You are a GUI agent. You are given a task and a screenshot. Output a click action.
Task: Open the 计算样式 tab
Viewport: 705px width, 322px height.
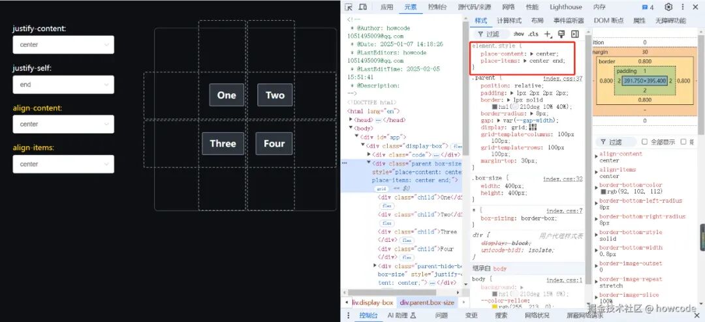point(509,21)
